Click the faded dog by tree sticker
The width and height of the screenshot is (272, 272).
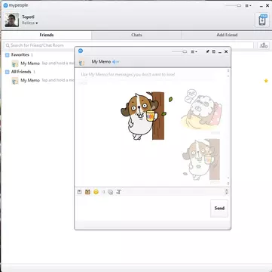(201, 159)
